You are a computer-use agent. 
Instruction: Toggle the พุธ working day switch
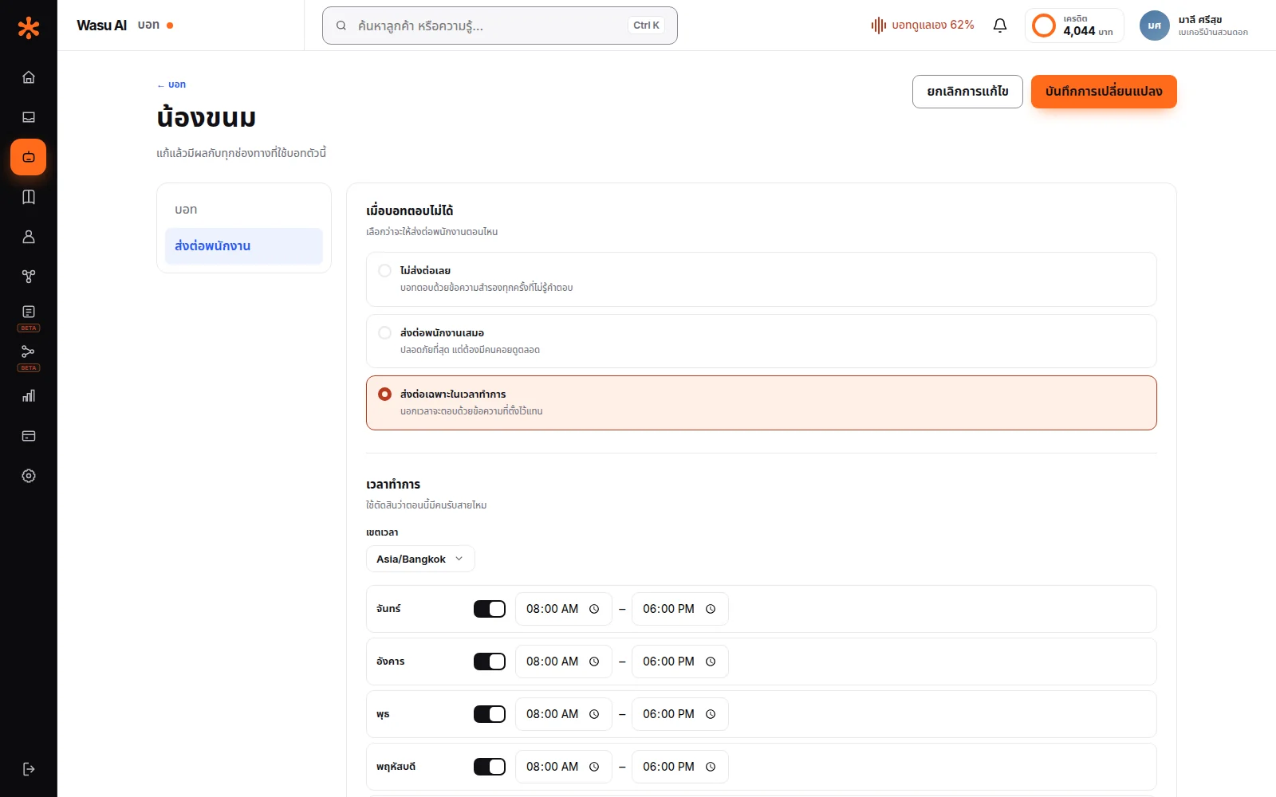pyautogui.click(x=490, y=714)
